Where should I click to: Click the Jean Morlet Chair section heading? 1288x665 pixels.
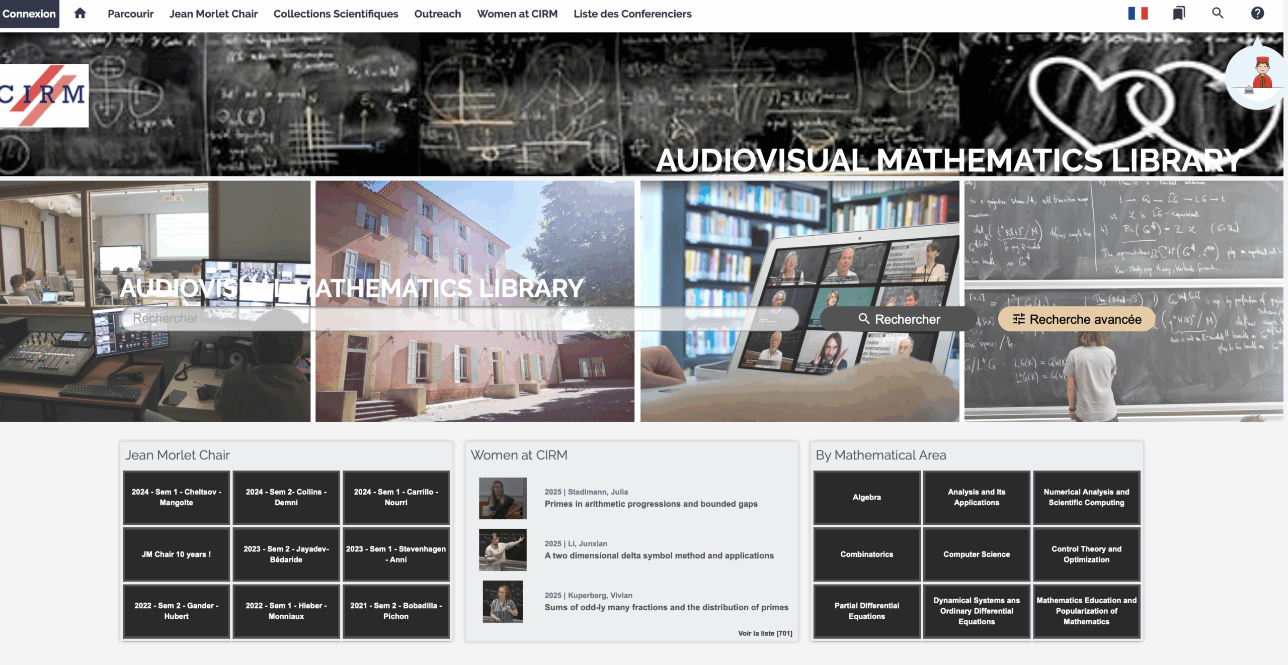tap(178, 455)
